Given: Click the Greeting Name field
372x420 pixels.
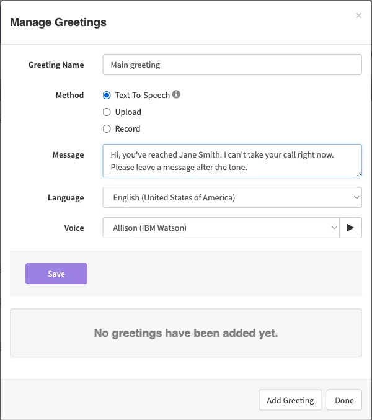Looking at the screenshot, I should tap(232, 65).
